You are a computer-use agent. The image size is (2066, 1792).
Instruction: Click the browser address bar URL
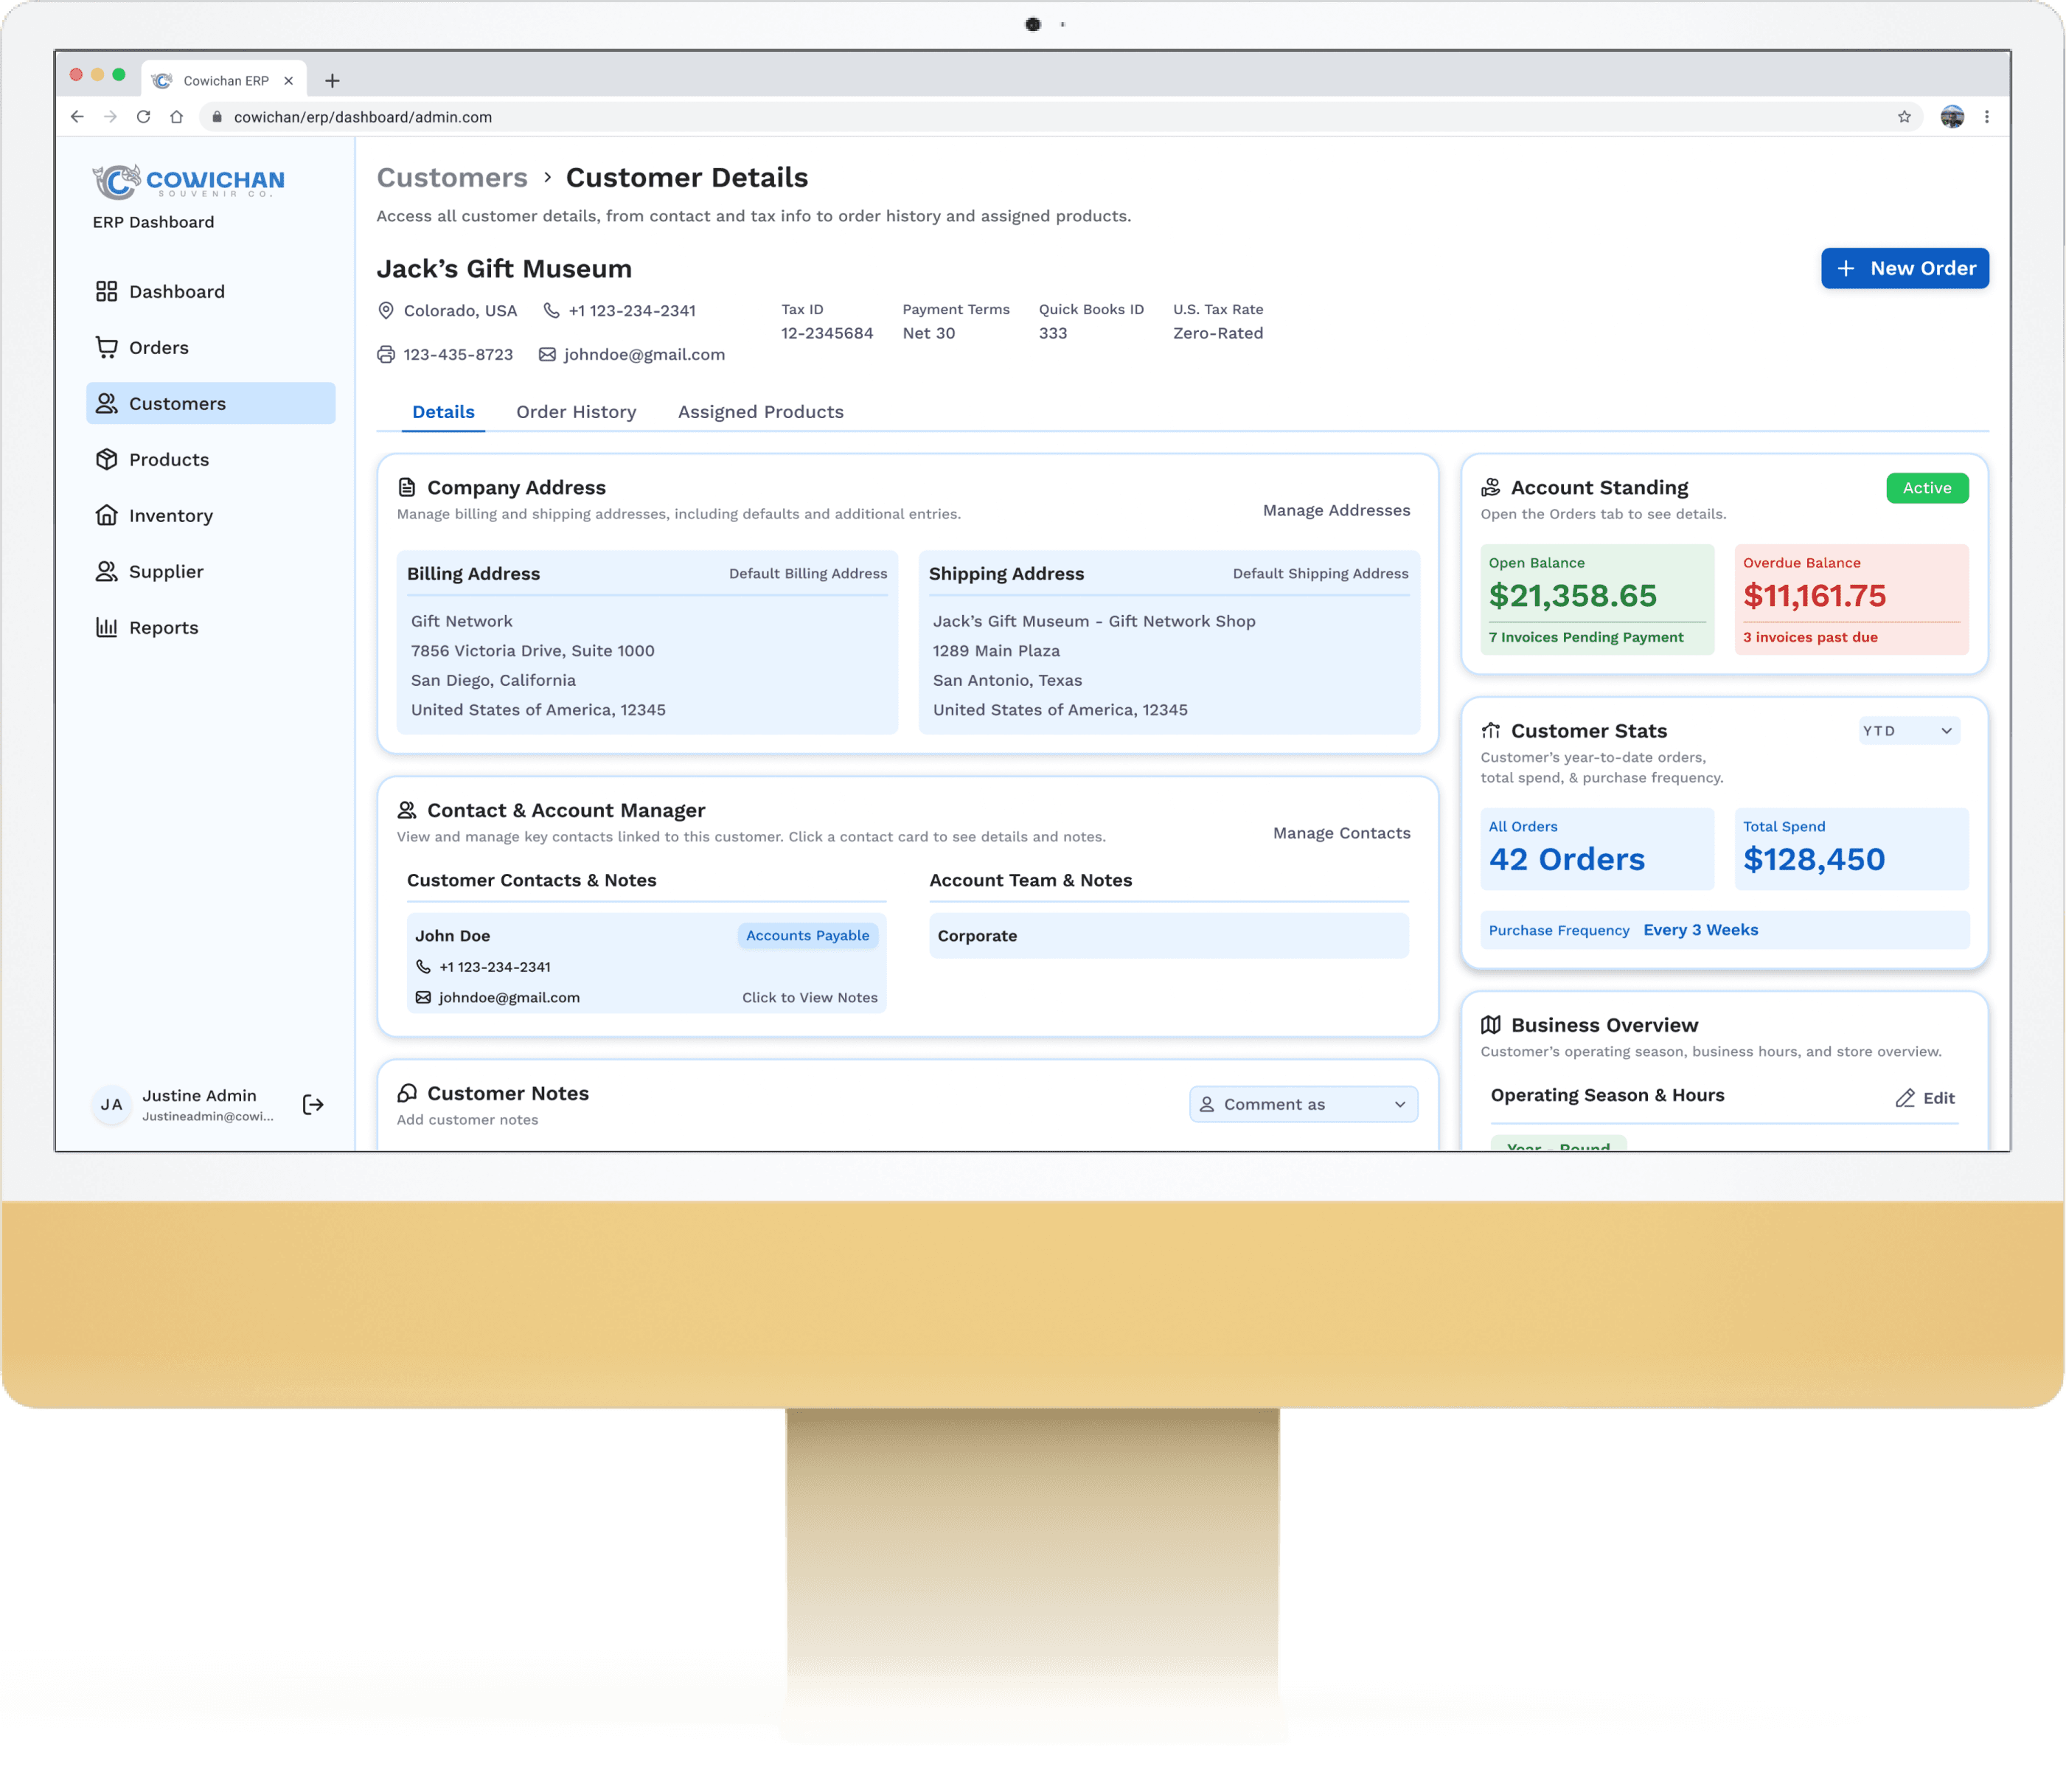[363, 117]
